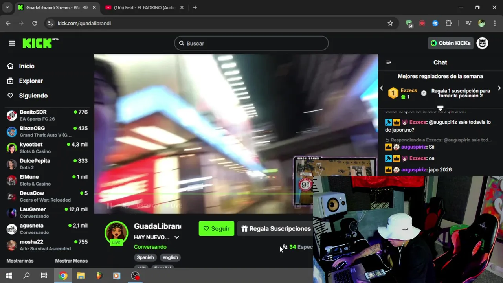Open OBS Studio from the taskbar
Screen dimensions: 503x283
(x=135, y=276)
